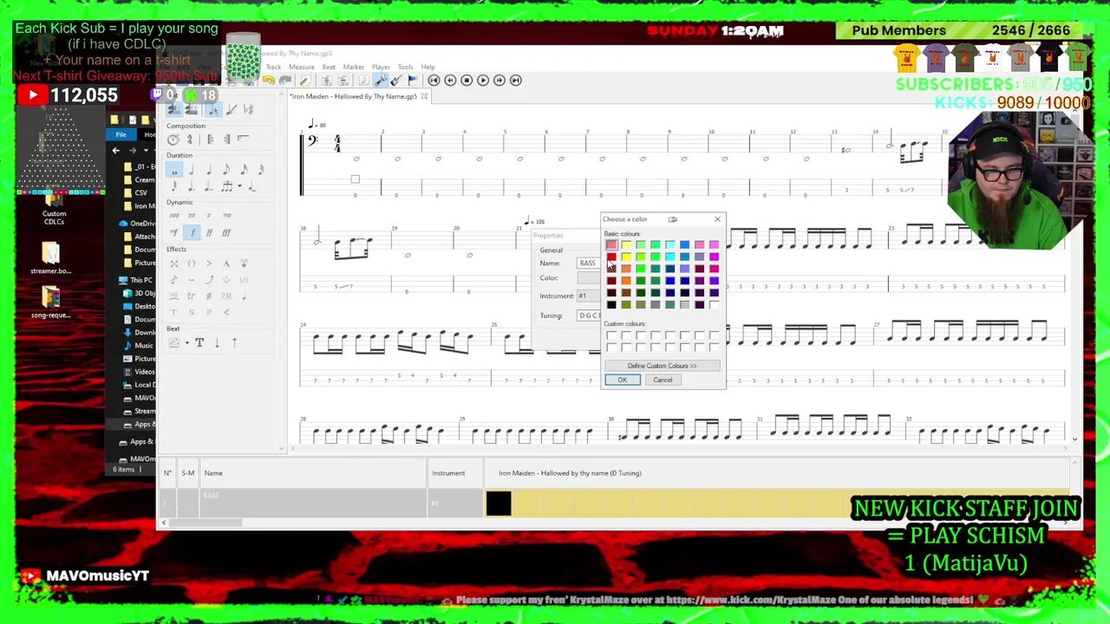Image resolution: width=1110 pixels, height=624 pixels.
Task: Open the Track menu
Action: [x=273, y=67]
